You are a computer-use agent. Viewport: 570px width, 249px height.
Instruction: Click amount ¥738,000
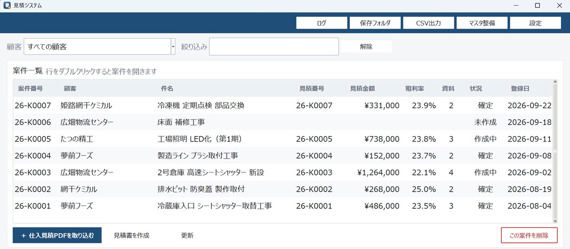(x=382, y=139)
